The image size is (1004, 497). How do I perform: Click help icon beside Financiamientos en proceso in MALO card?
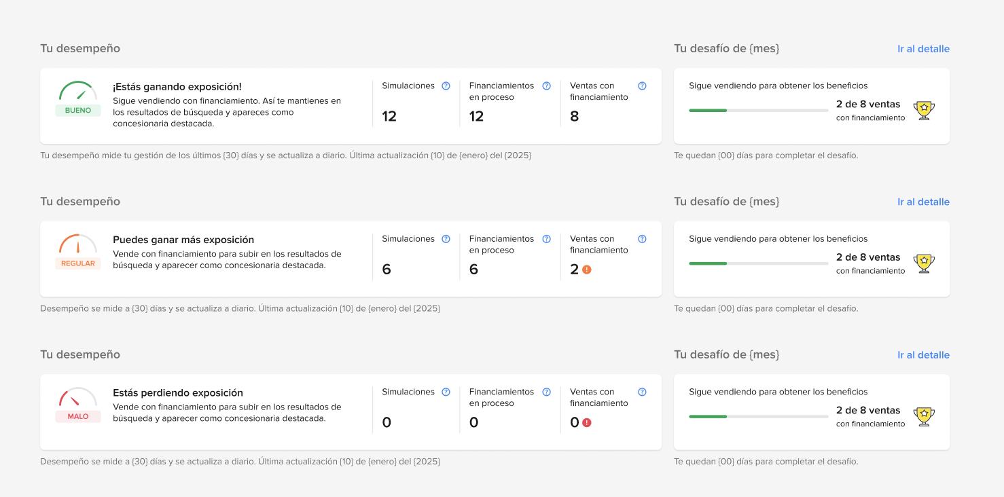pyautogui.click(x=546, y=392)
